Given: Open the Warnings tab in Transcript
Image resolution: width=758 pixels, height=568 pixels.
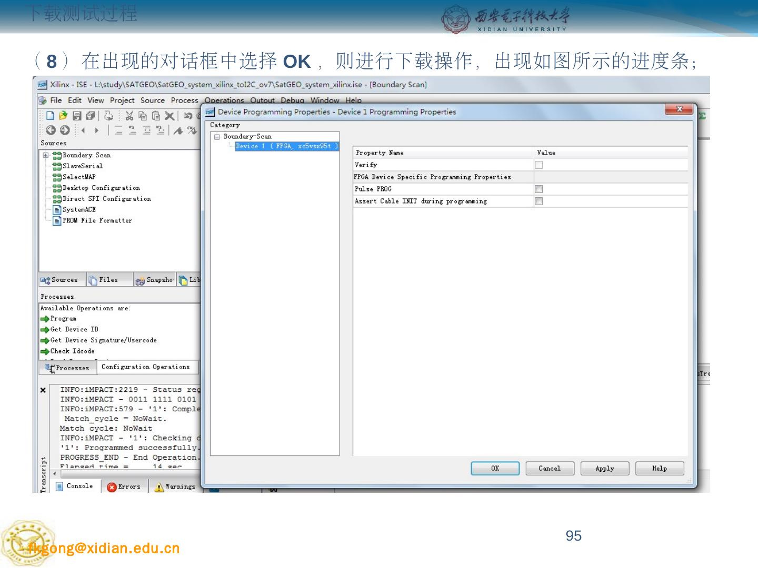Looking at the screenshot, I should (175, 487).
